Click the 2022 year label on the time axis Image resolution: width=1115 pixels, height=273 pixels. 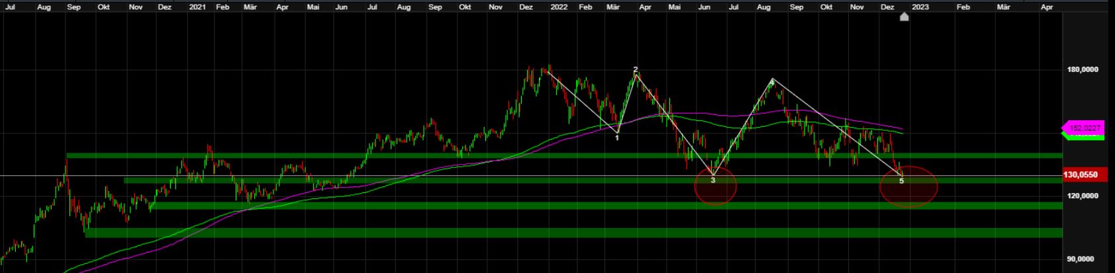pyautogui.click(x=559, y=7)
